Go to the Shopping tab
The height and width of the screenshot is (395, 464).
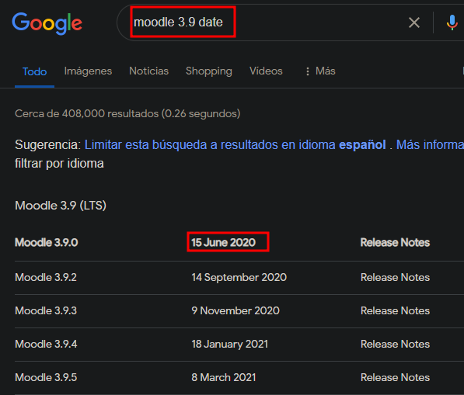(209, 71)
